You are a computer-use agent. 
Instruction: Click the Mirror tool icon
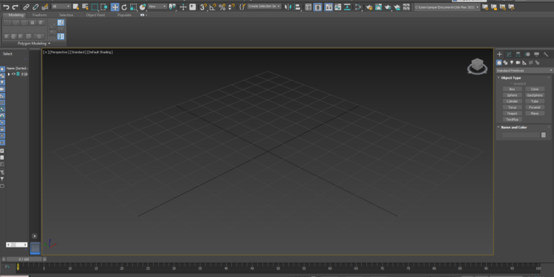point(288,7)
